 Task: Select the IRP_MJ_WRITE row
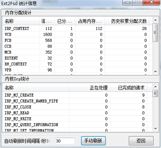[x=77, y=119]
